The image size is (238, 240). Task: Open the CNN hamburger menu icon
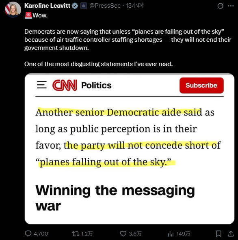42,85
